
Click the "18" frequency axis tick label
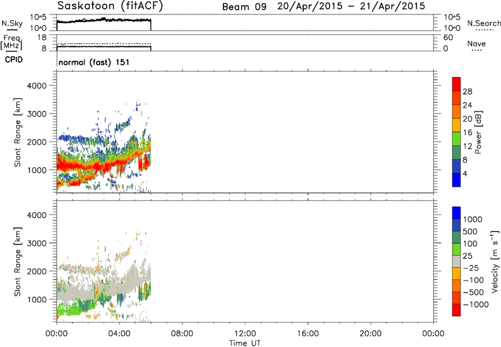click(x=42, y=38)
